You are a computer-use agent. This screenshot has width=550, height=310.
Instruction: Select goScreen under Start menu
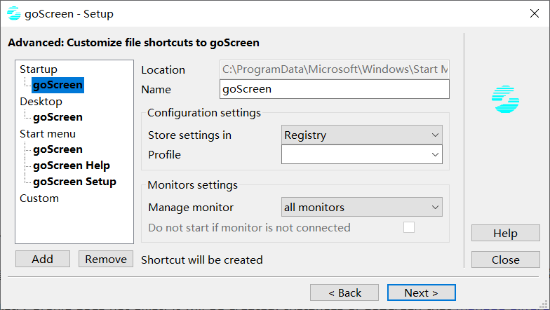[58, 149]
